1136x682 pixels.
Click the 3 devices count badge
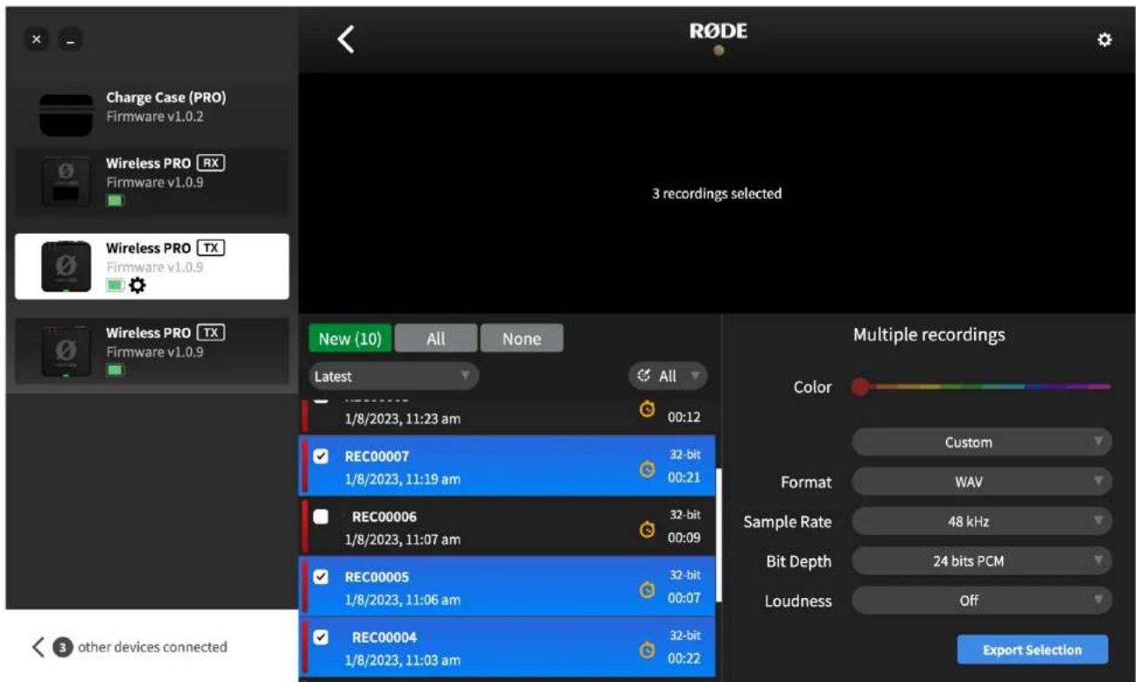[x=63, y=648]
